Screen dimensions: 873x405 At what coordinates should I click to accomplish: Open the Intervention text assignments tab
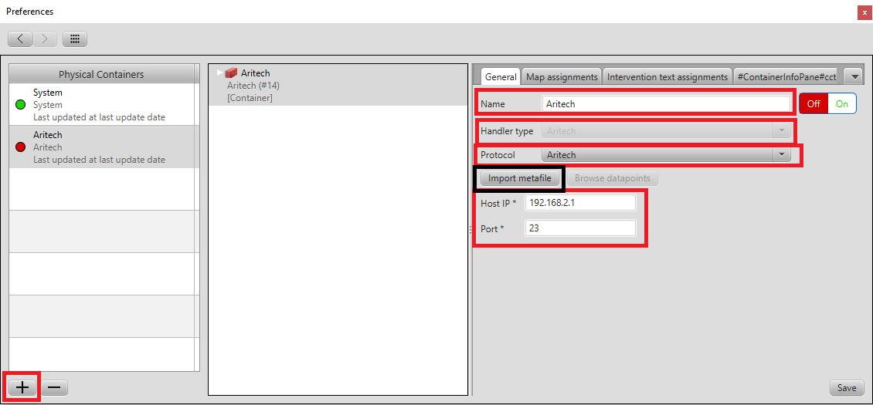667,77
